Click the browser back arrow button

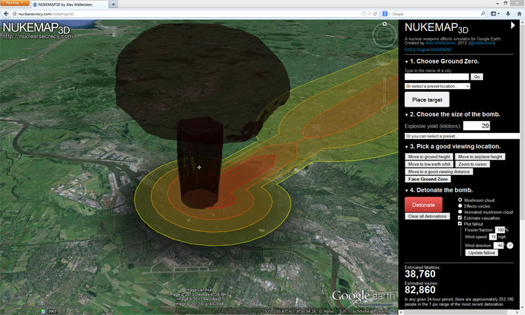(6, 14)
